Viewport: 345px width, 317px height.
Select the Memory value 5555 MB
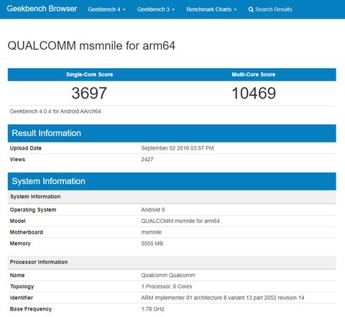[x=152, y=244]
